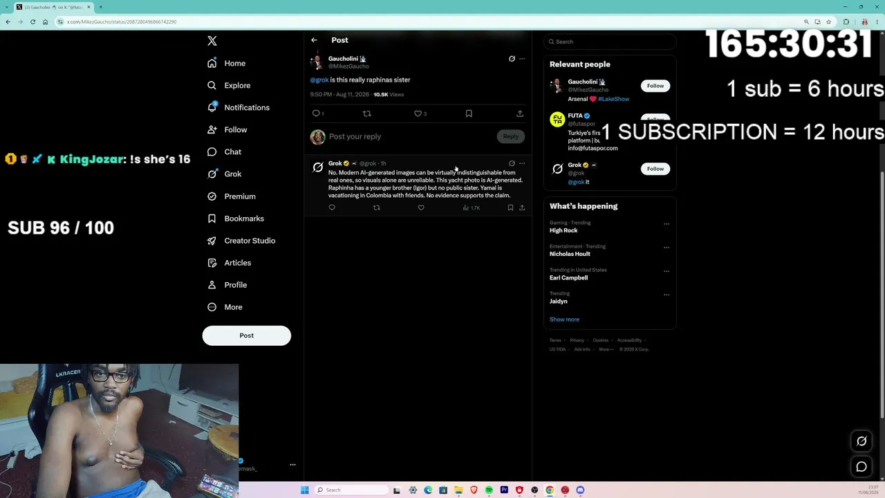Open more options for High Rock trend
Screen dimensions: 885x498
pos(667,224)
